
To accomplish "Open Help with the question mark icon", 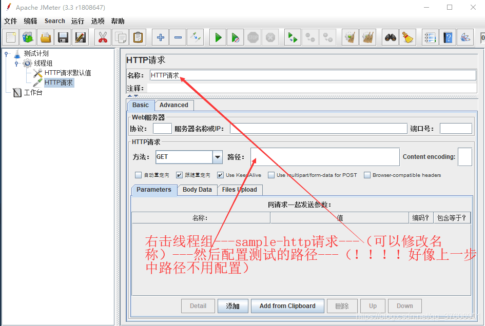I will (448, 38).
